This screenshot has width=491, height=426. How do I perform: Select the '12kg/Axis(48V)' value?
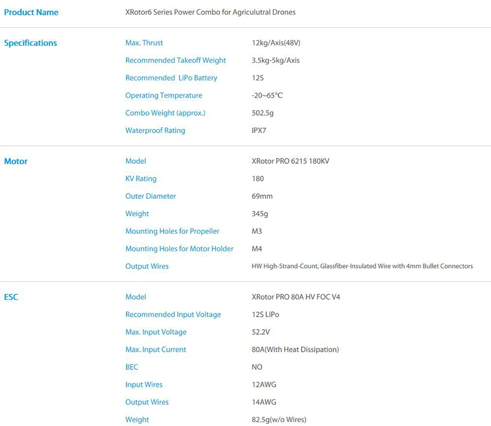tap(276, 43)
